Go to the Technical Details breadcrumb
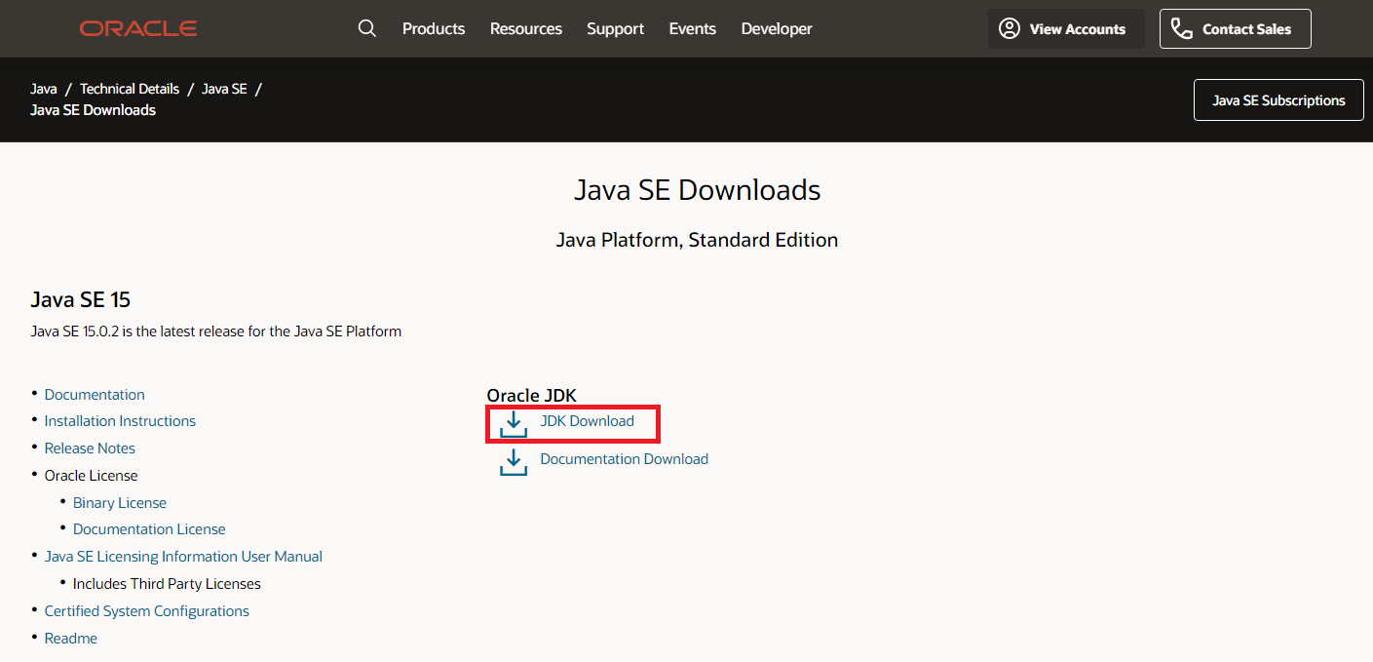This screenshot has width=1373, height=662. tap(130, 89)
